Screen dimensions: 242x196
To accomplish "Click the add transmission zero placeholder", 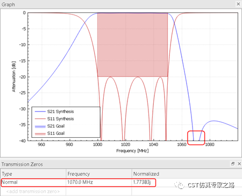I will 33,192.
